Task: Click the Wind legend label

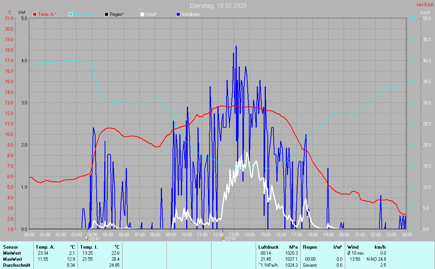Action: click(x=151, y=14)
